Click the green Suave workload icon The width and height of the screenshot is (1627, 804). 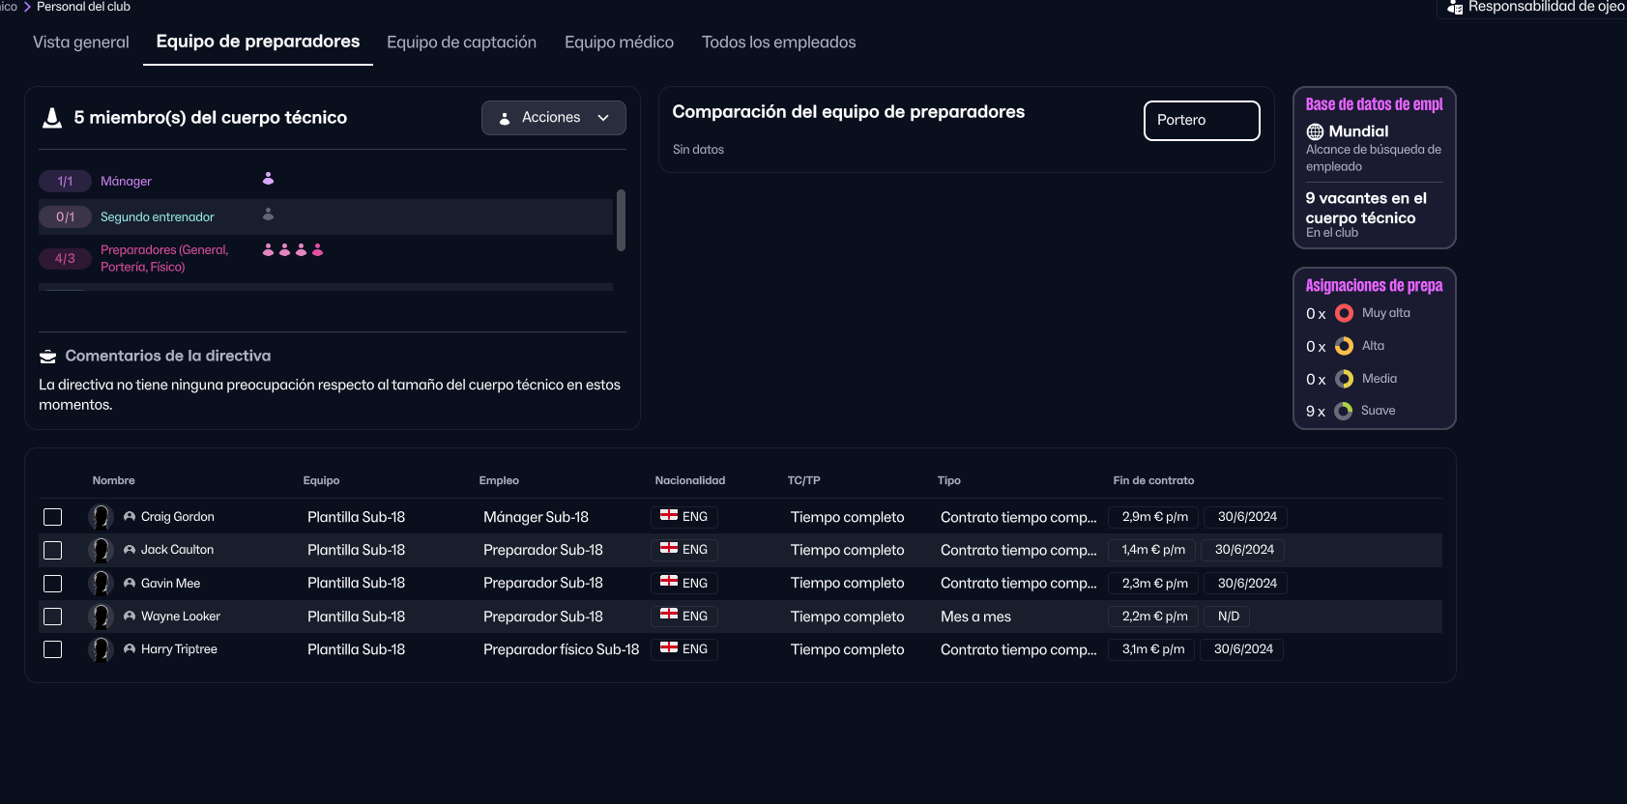coord(1344,411)
